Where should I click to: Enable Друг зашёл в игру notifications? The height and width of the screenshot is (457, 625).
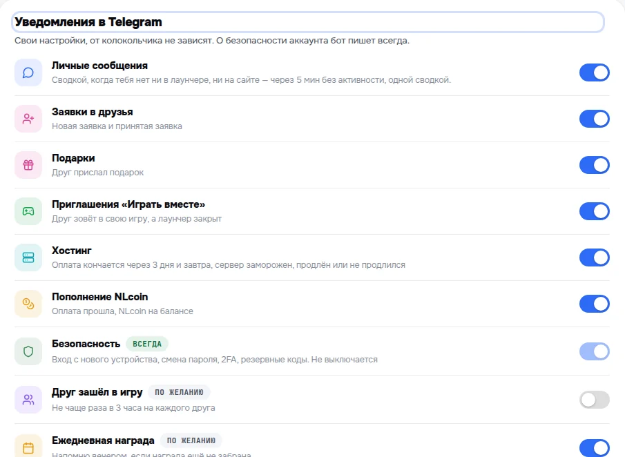[x=595, y=400]
